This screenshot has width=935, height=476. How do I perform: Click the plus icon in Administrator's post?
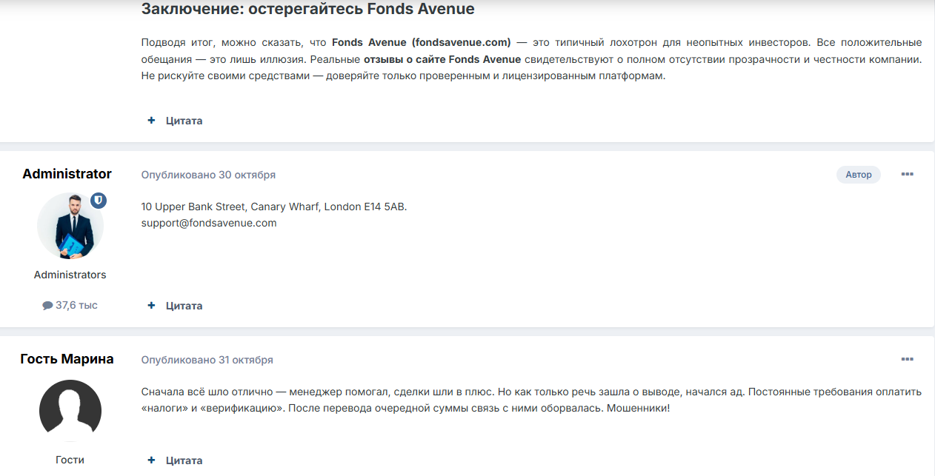click(x=151, y=305)
